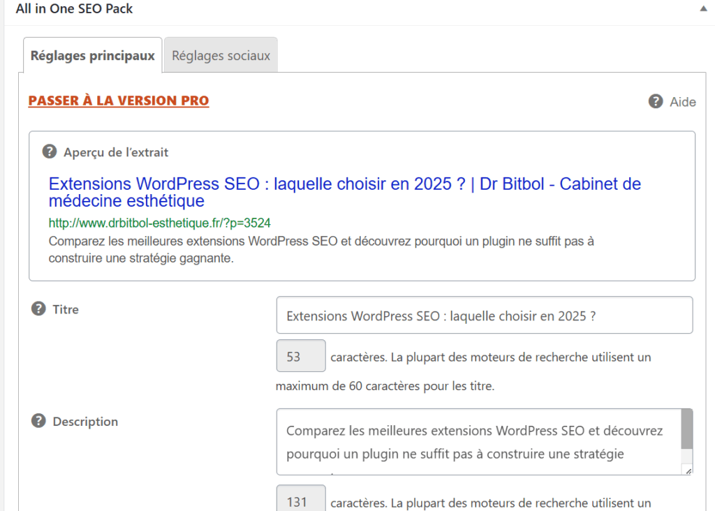This screenshot has width=715, height=511.
Task: Click the Aperçu de l'extrait heading
Action: tap(116, 152)
